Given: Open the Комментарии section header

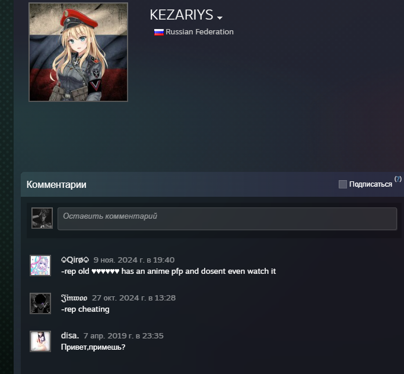Looking at the screenshot, I should (x=56, y=184).
